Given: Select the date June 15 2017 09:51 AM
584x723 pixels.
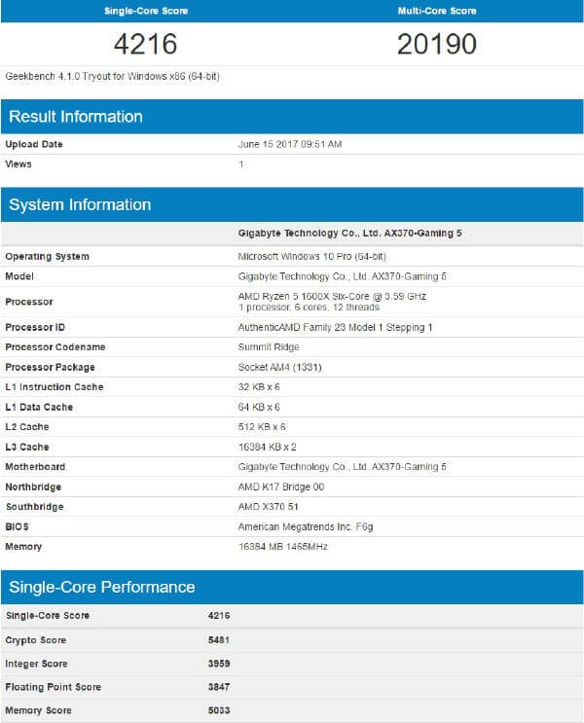Looking at the screenshot, I should click(290, 144).
